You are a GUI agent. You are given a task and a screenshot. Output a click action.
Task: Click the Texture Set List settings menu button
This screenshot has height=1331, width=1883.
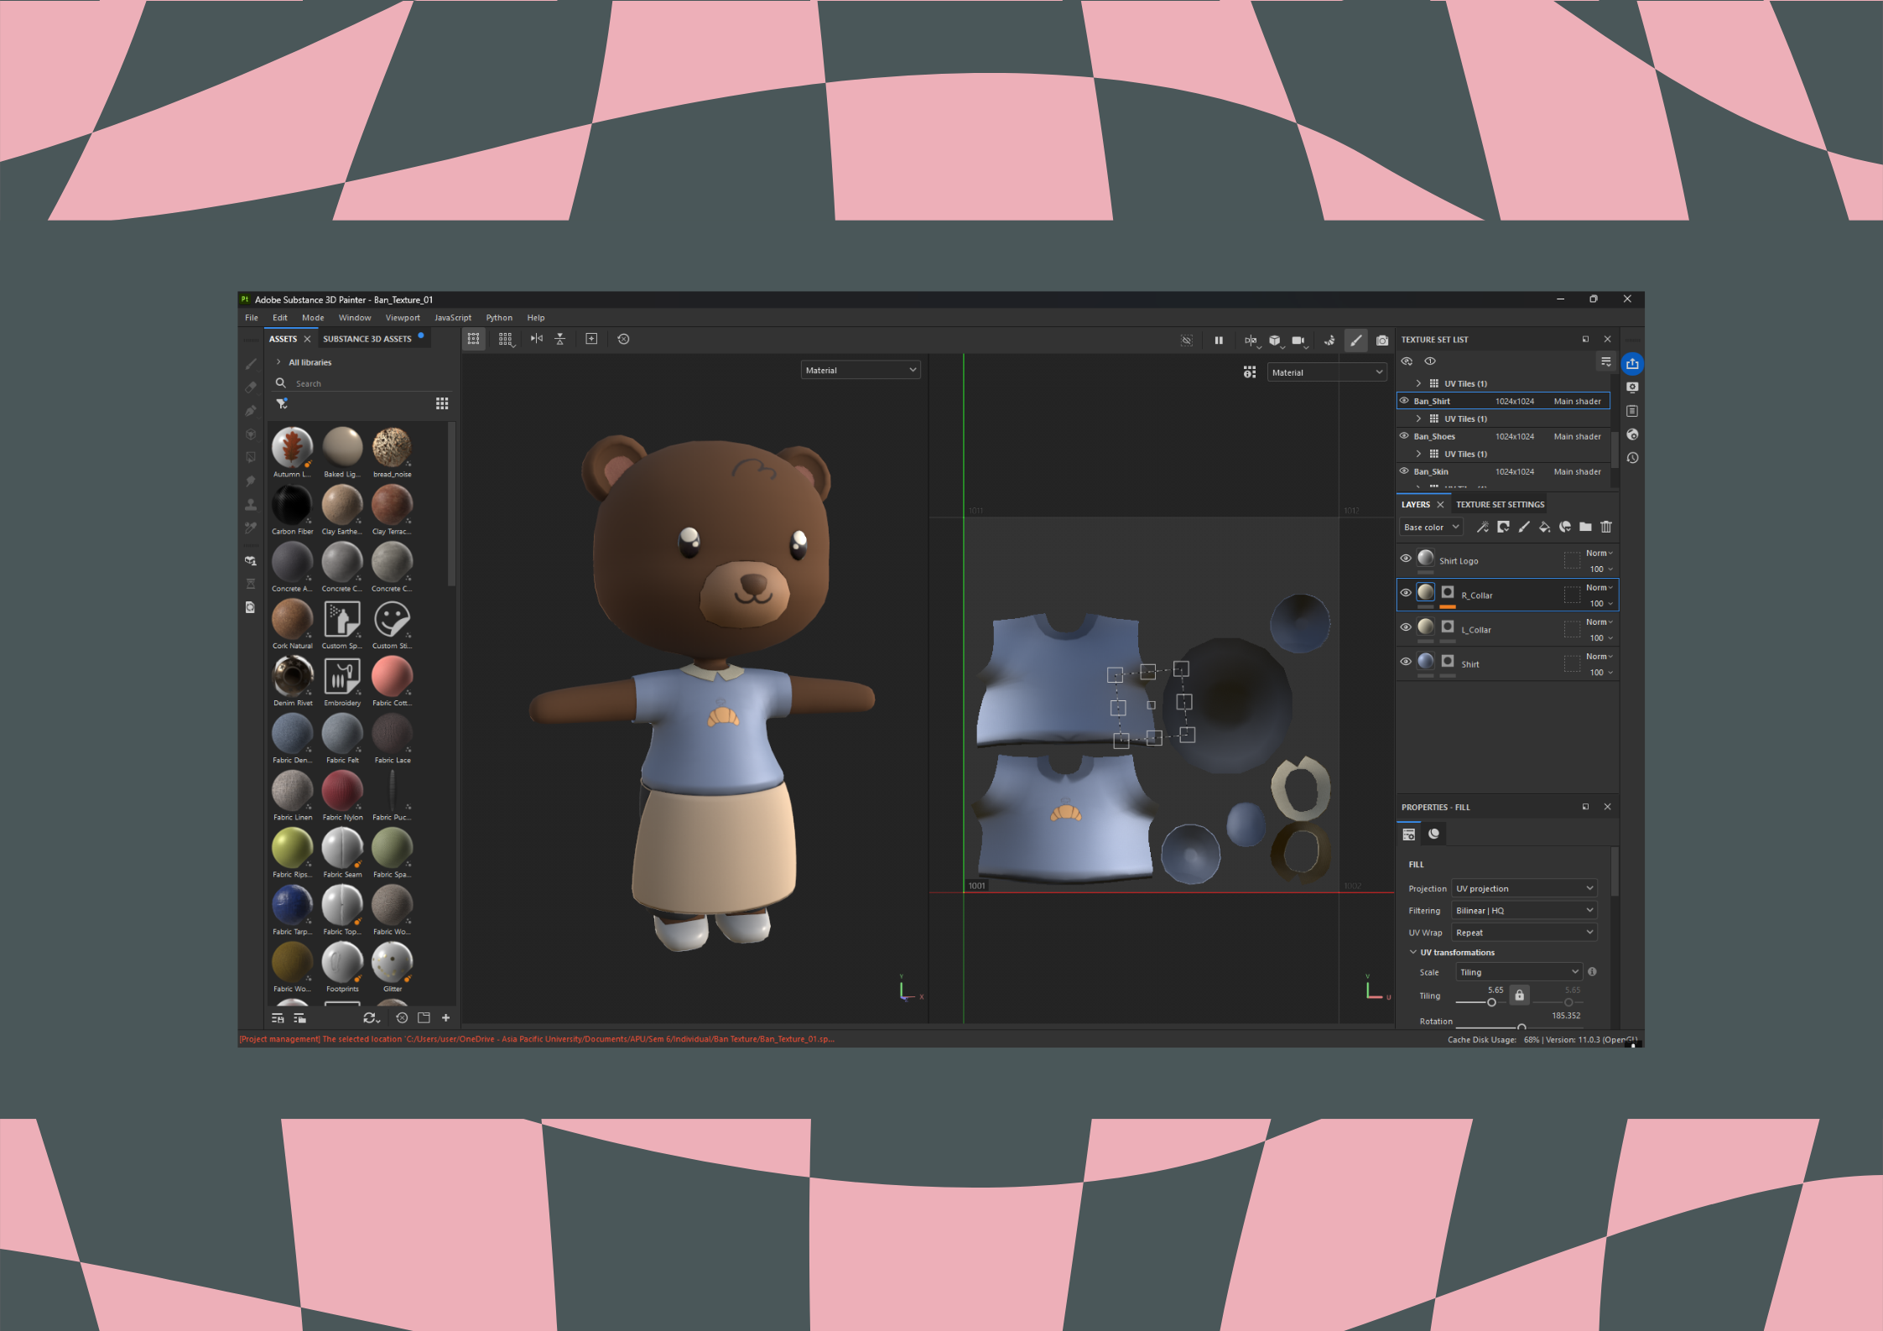pos(1606,361)
